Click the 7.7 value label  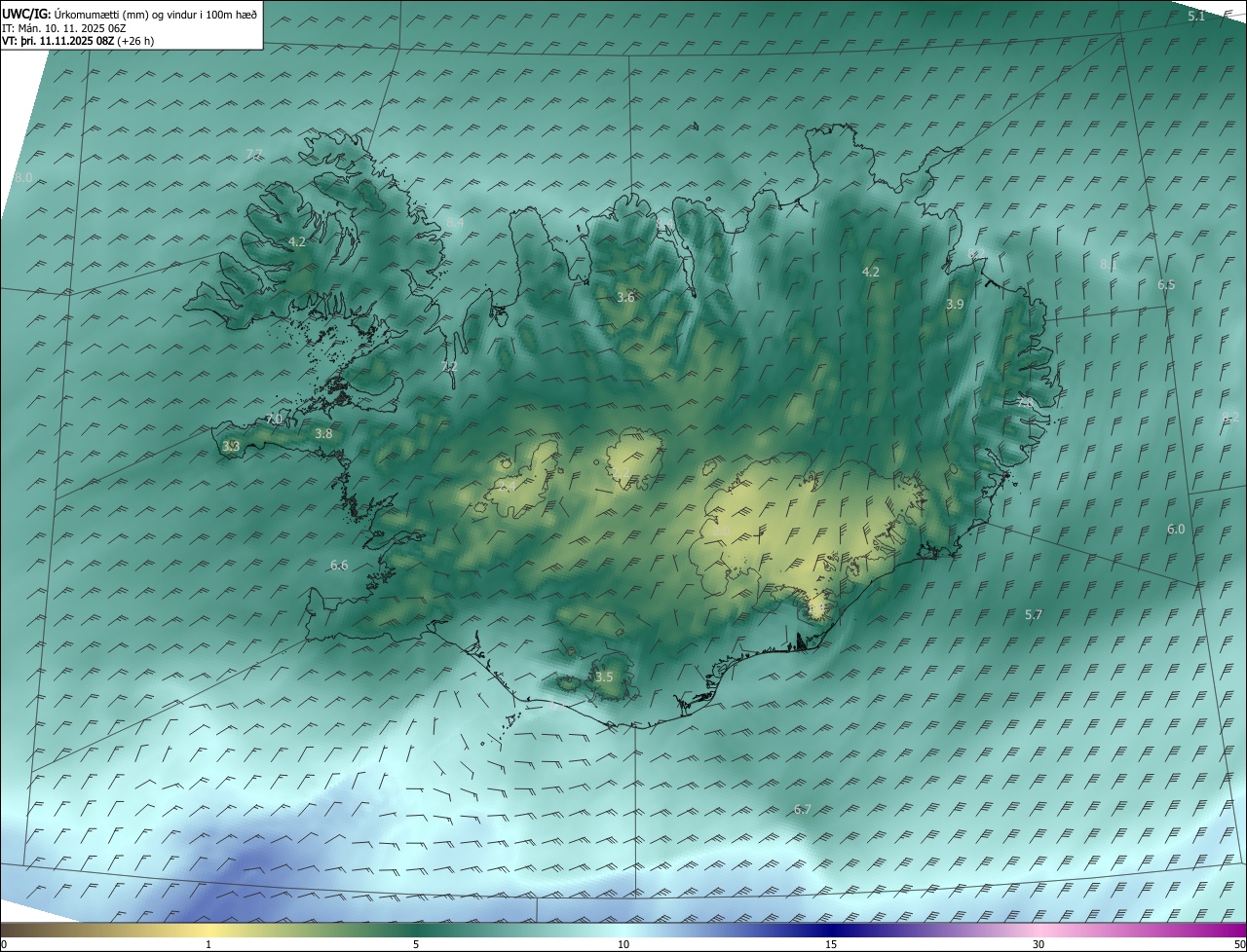coord(254,155)
